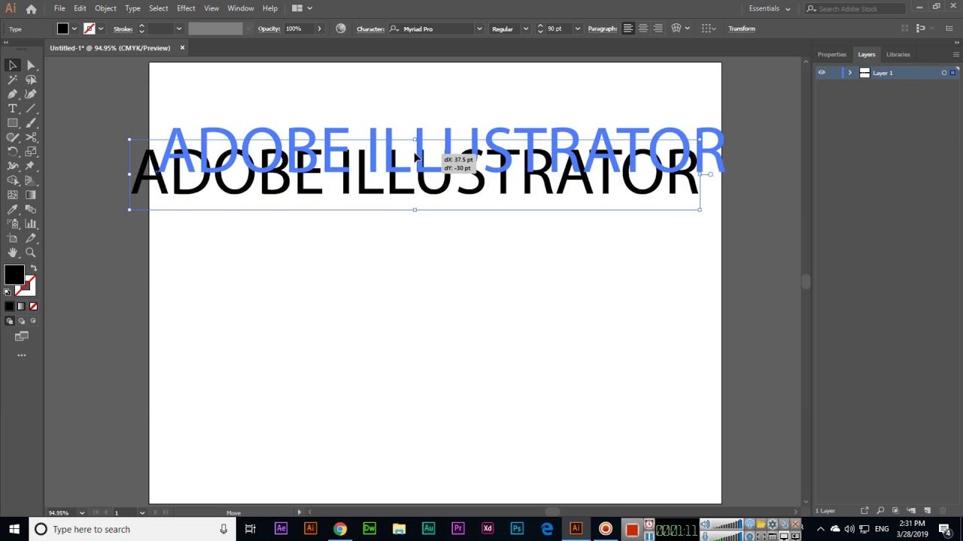The image size is (963, 541).
Task: Select the Pen tool
Action: (x=12, y=94)
